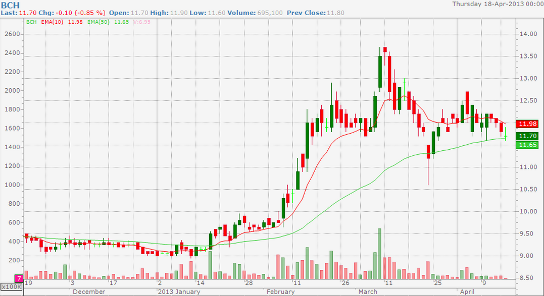Screen dimensions: 544x296
Task: Click the April month label
Action: pos(467,291)
